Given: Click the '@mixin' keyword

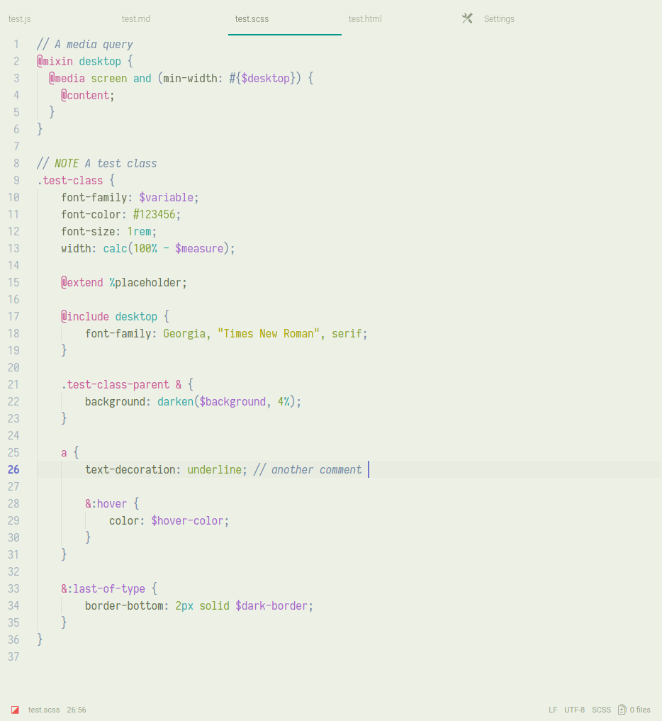Looking at the screenshot, I should (x=55, y=61).
